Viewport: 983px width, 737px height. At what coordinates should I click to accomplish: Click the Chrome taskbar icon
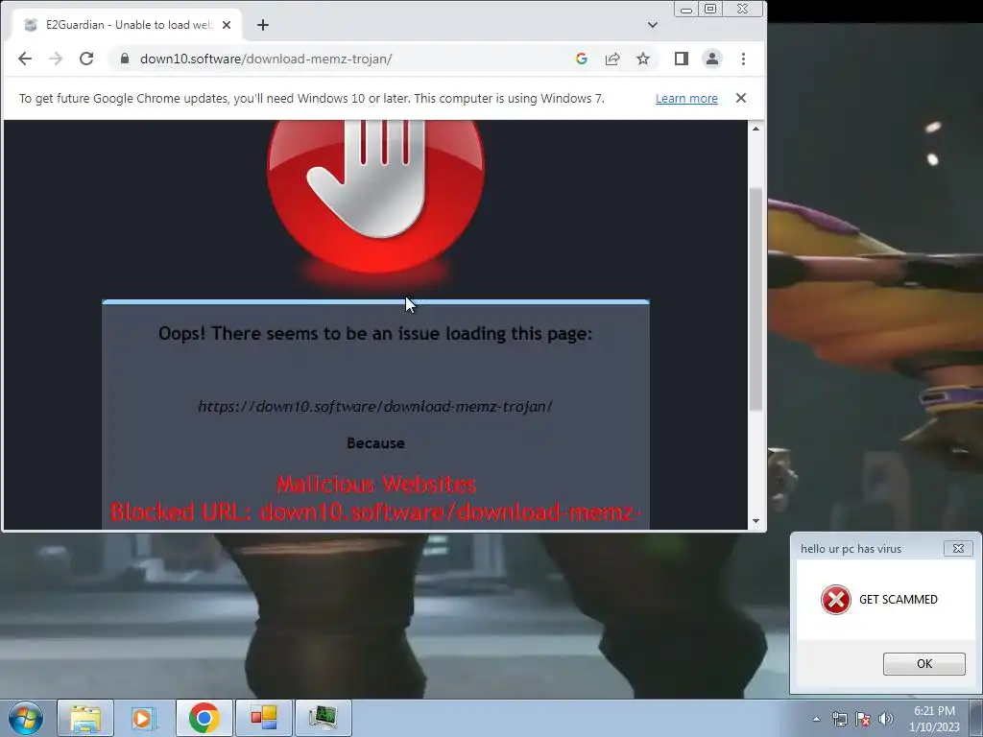(204, 718)
